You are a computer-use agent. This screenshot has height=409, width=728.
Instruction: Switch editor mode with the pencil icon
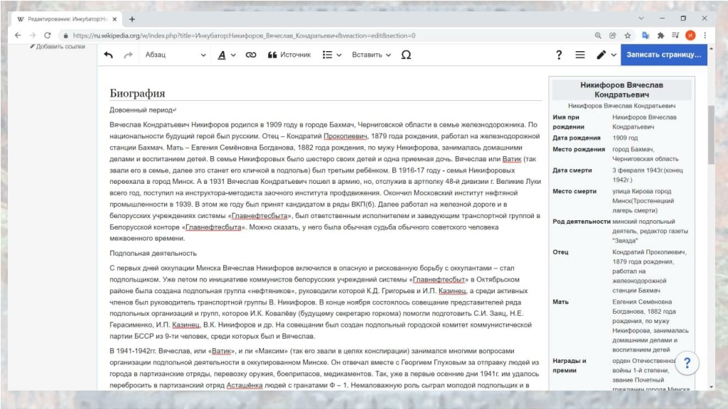point(606,55)
